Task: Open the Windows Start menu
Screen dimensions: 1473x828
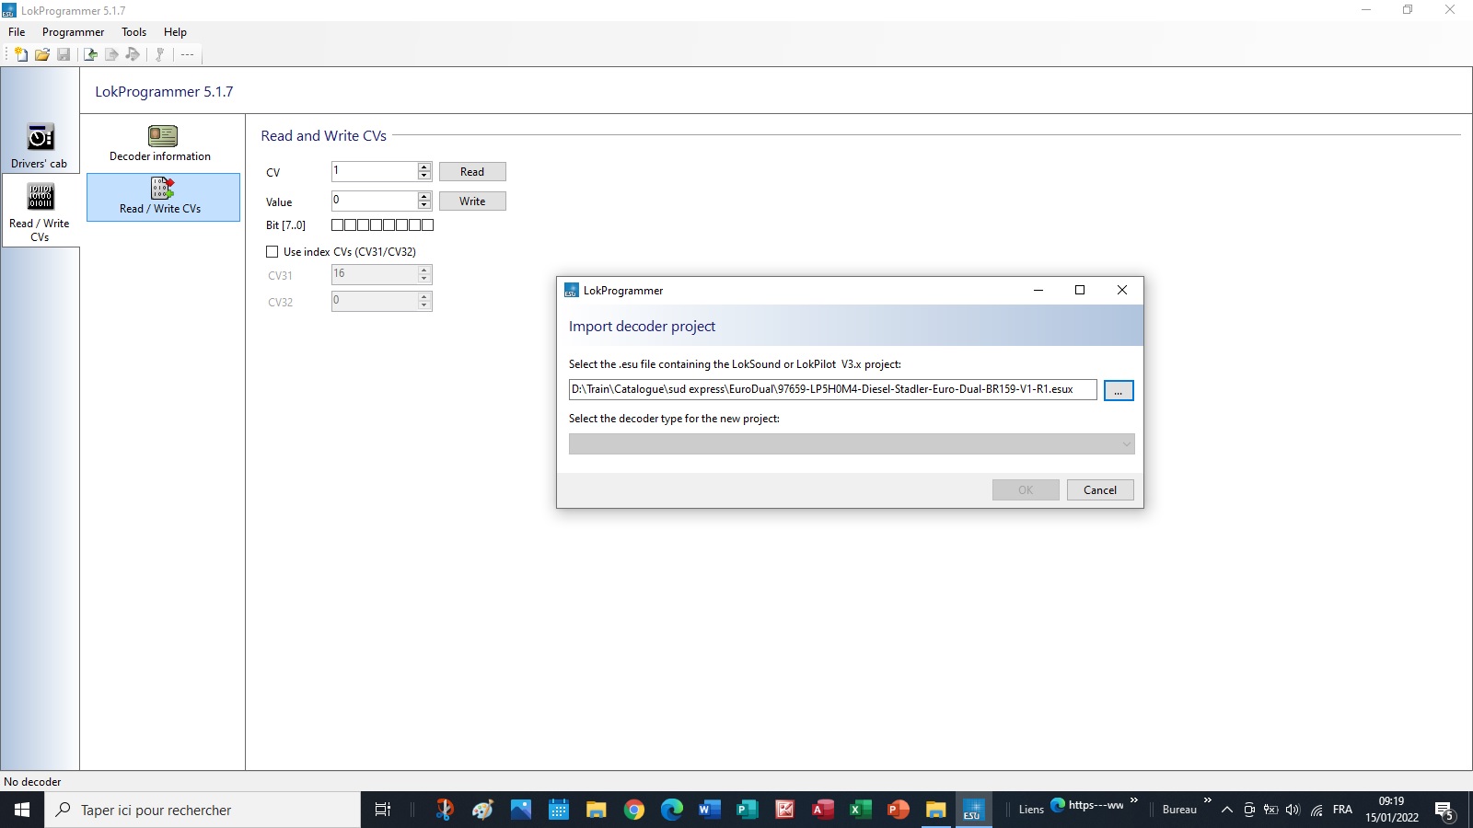Action: point(22,810)
